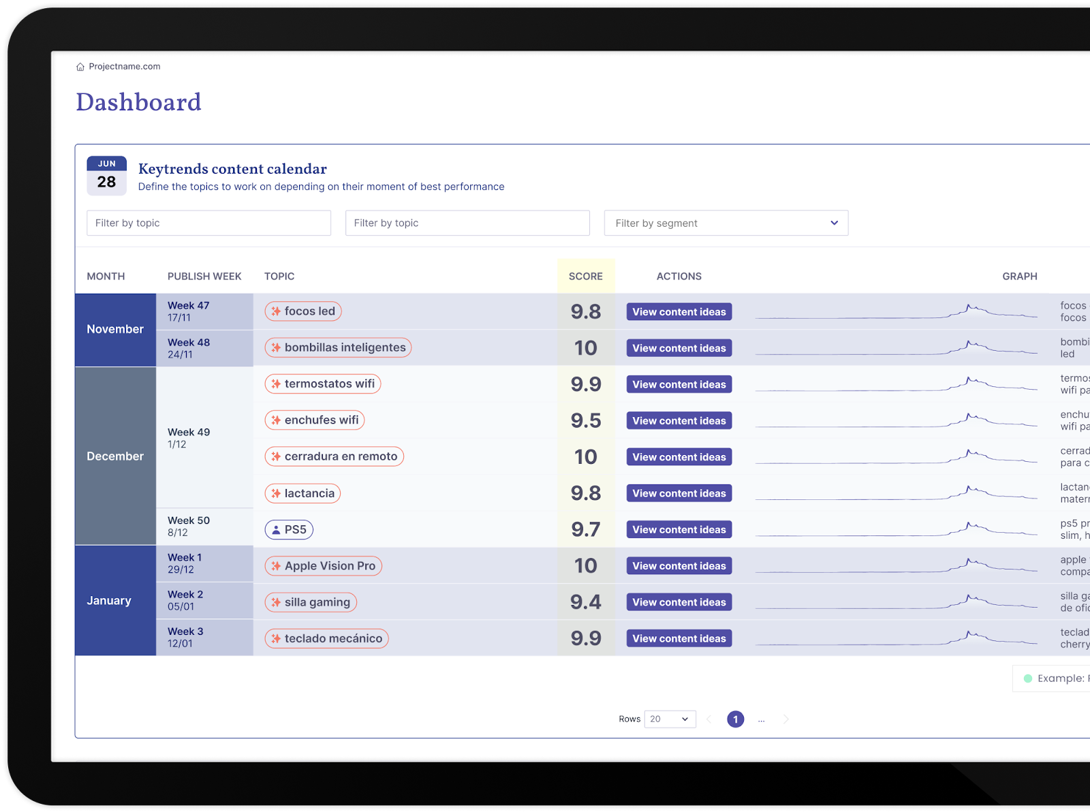Image resolution: width=1090 pixels, height=812 pixels.
Task: Focus the second Filter by topic field
Action: pos(467,223)
